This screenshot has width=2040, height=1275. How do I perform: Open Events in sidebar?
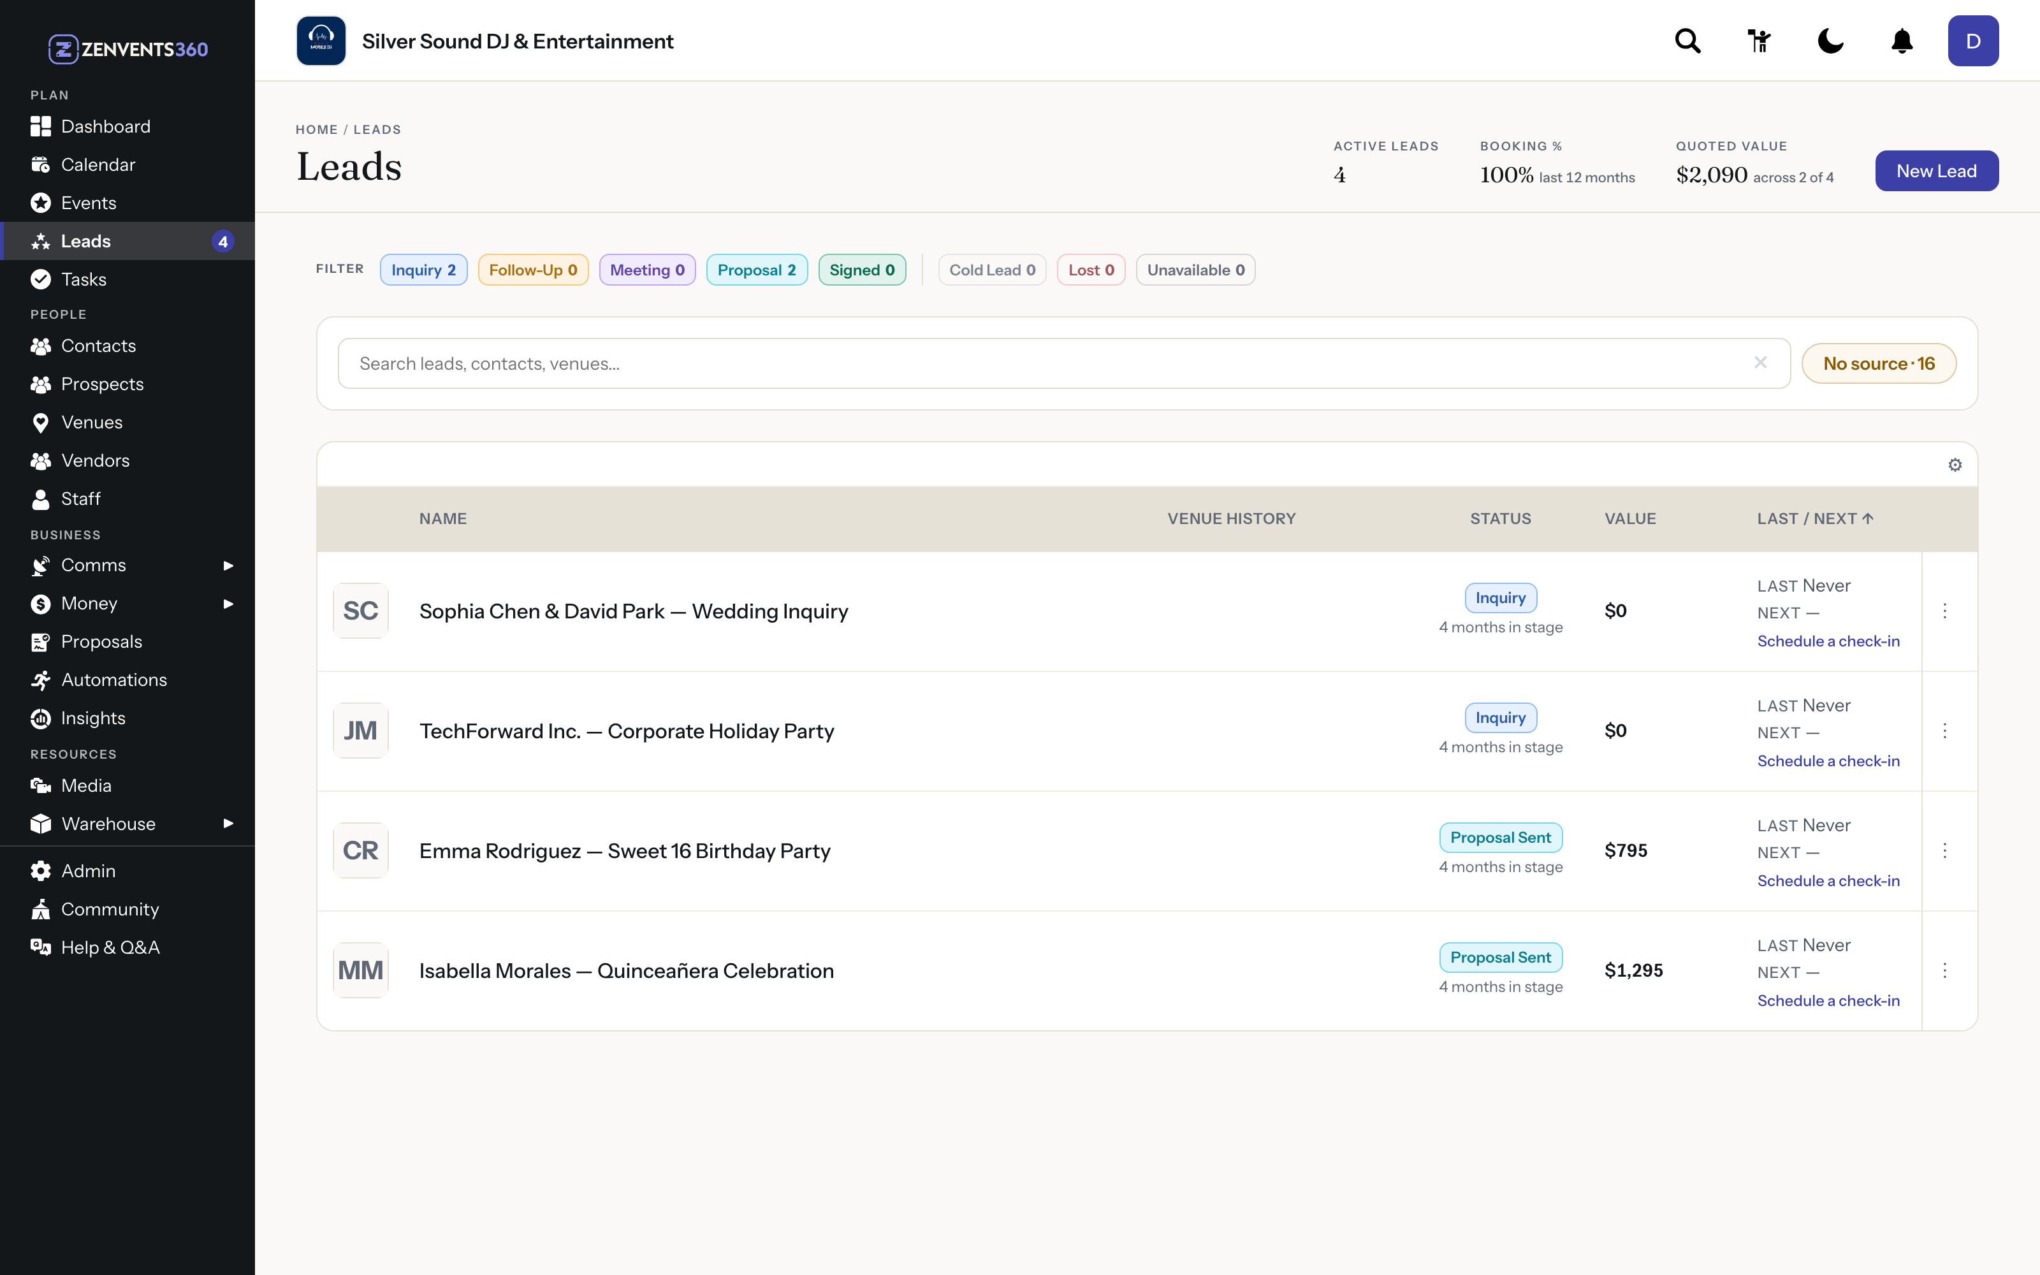(127, 202)
